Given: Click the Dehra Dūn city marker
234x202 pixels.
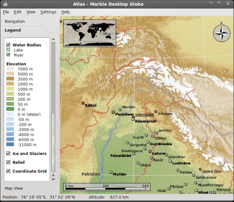Looking at the screenshot, I should click(x=200, y=169).
